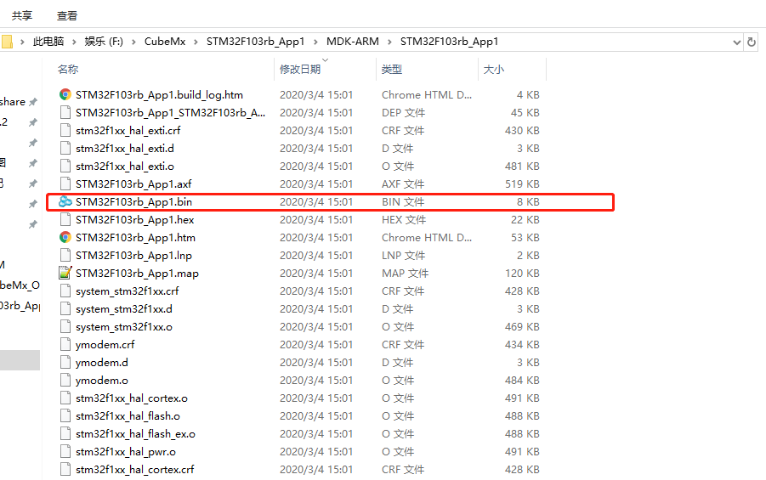Select 此电脑 in the breadcrumb path

(48, 42)
